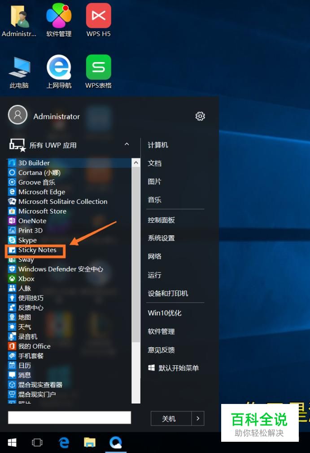Open 意见反馈 entry
Screen dimensions: 310x453
pyautogui.click(x=162, y=350)
